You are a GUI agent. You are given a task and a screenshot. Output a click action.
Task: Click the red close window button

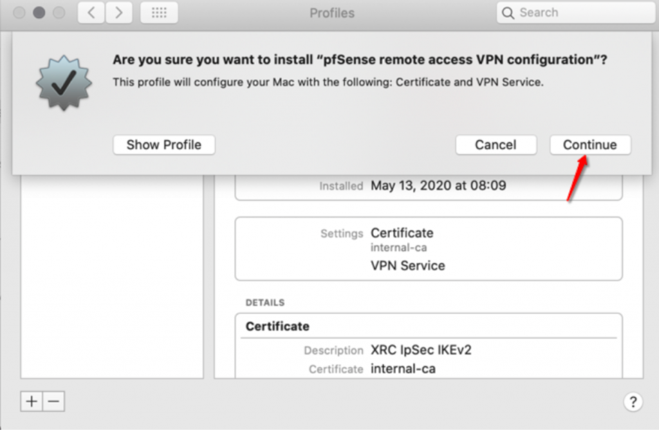pos(19,13)
